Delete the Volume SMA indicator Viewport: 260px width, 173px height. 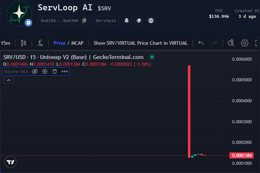click(x=55, y=71)
